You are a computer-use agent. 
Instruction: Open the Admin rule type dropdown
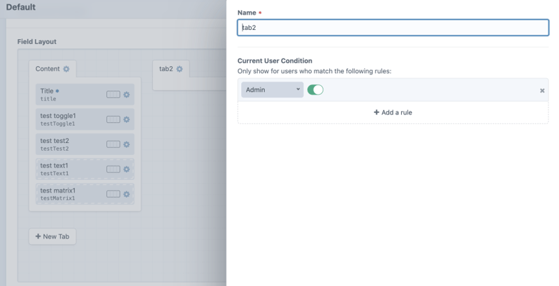273,90
